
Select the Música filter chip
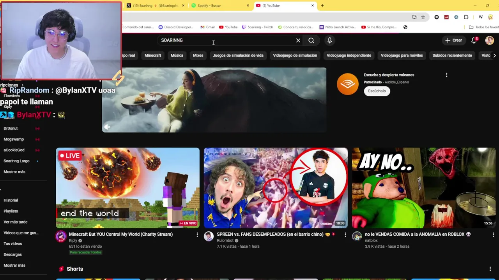point(177,55)
